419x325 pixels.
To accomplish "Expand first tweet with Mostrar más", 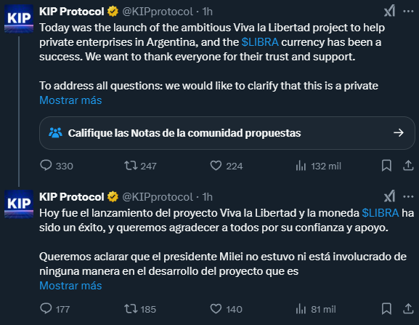I will point(70,100).
